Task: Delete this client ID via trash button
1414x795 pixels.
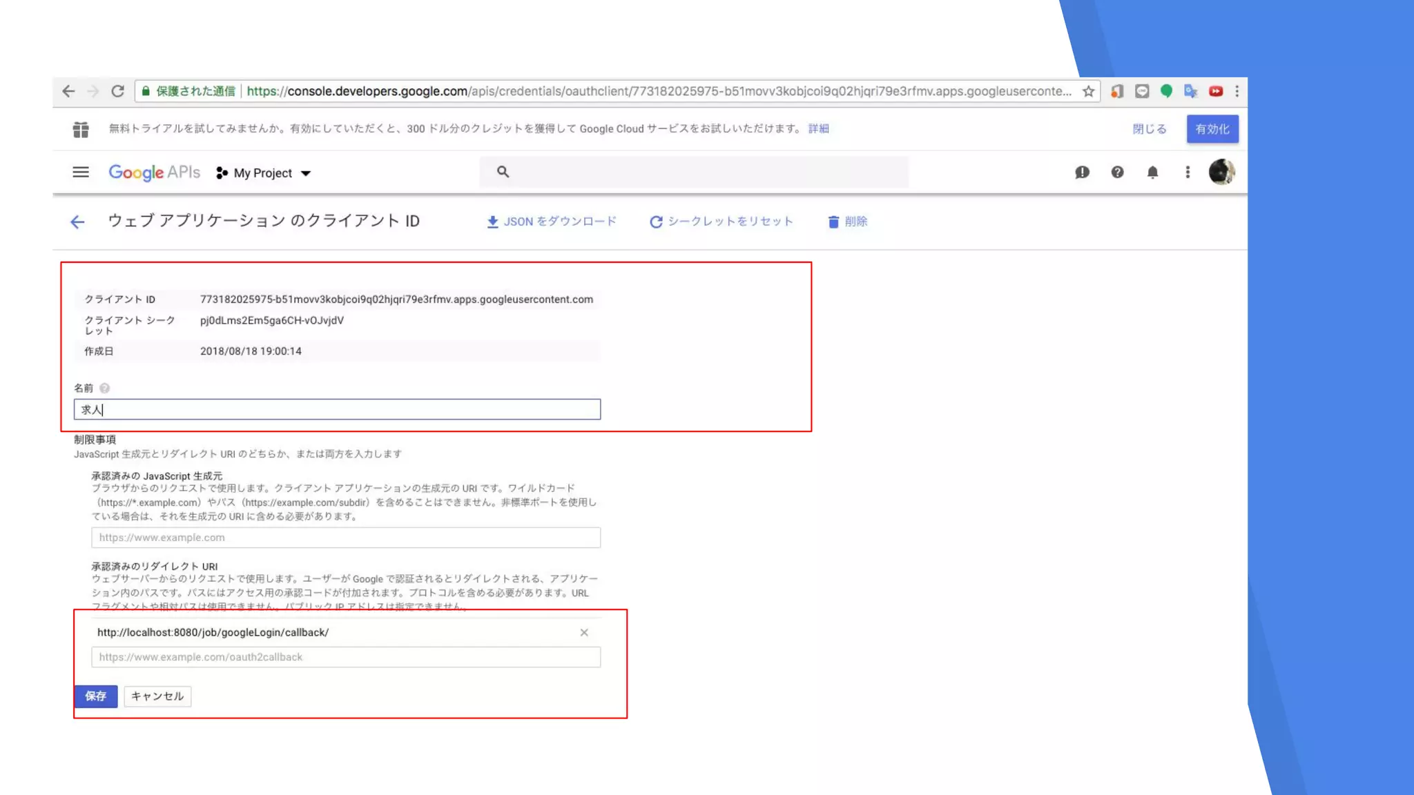Action: 847,222
